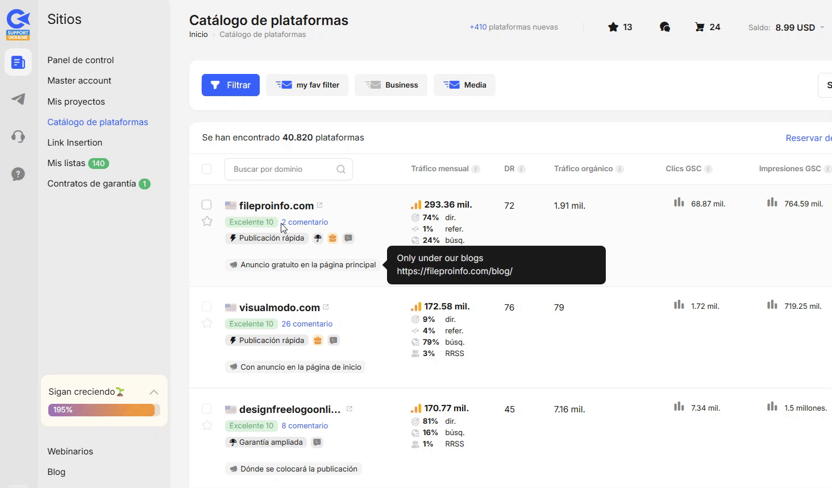Tick the visualmodo.com row checkbox

207,307
